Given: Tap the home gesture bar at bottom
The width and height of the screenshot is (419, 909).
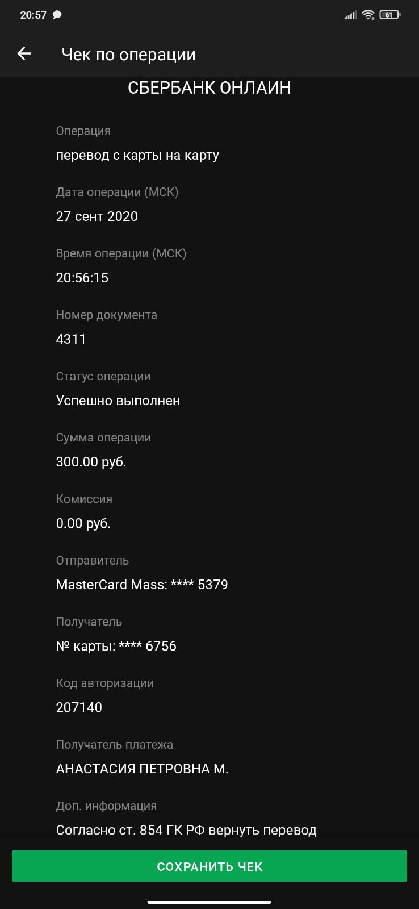Looking at the screenshot, I should (209, 902).
